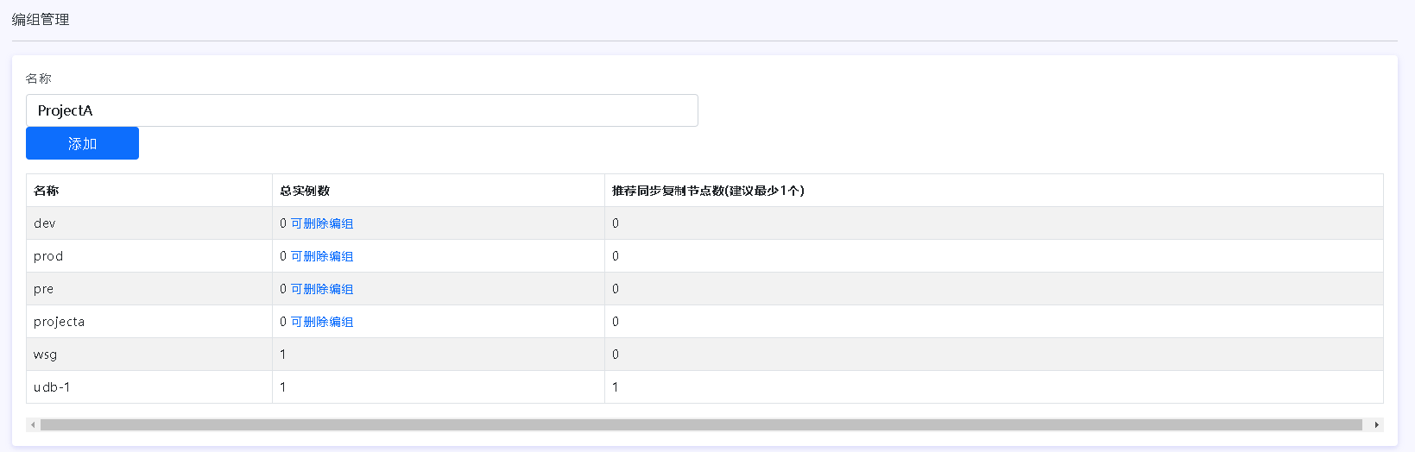Select the wsg group name cell
This screenshot has width=1415, height=452.
[46, 355]
